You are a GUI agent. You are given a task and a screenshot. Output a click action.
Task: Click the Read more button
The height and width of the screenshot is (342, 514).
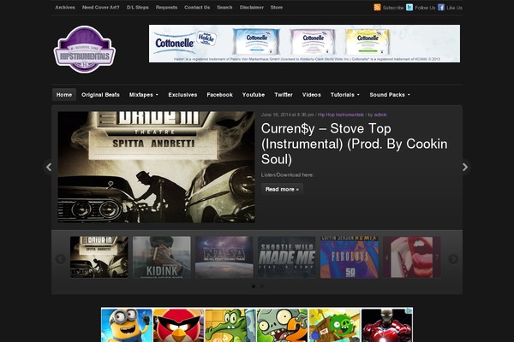point(282,189)
